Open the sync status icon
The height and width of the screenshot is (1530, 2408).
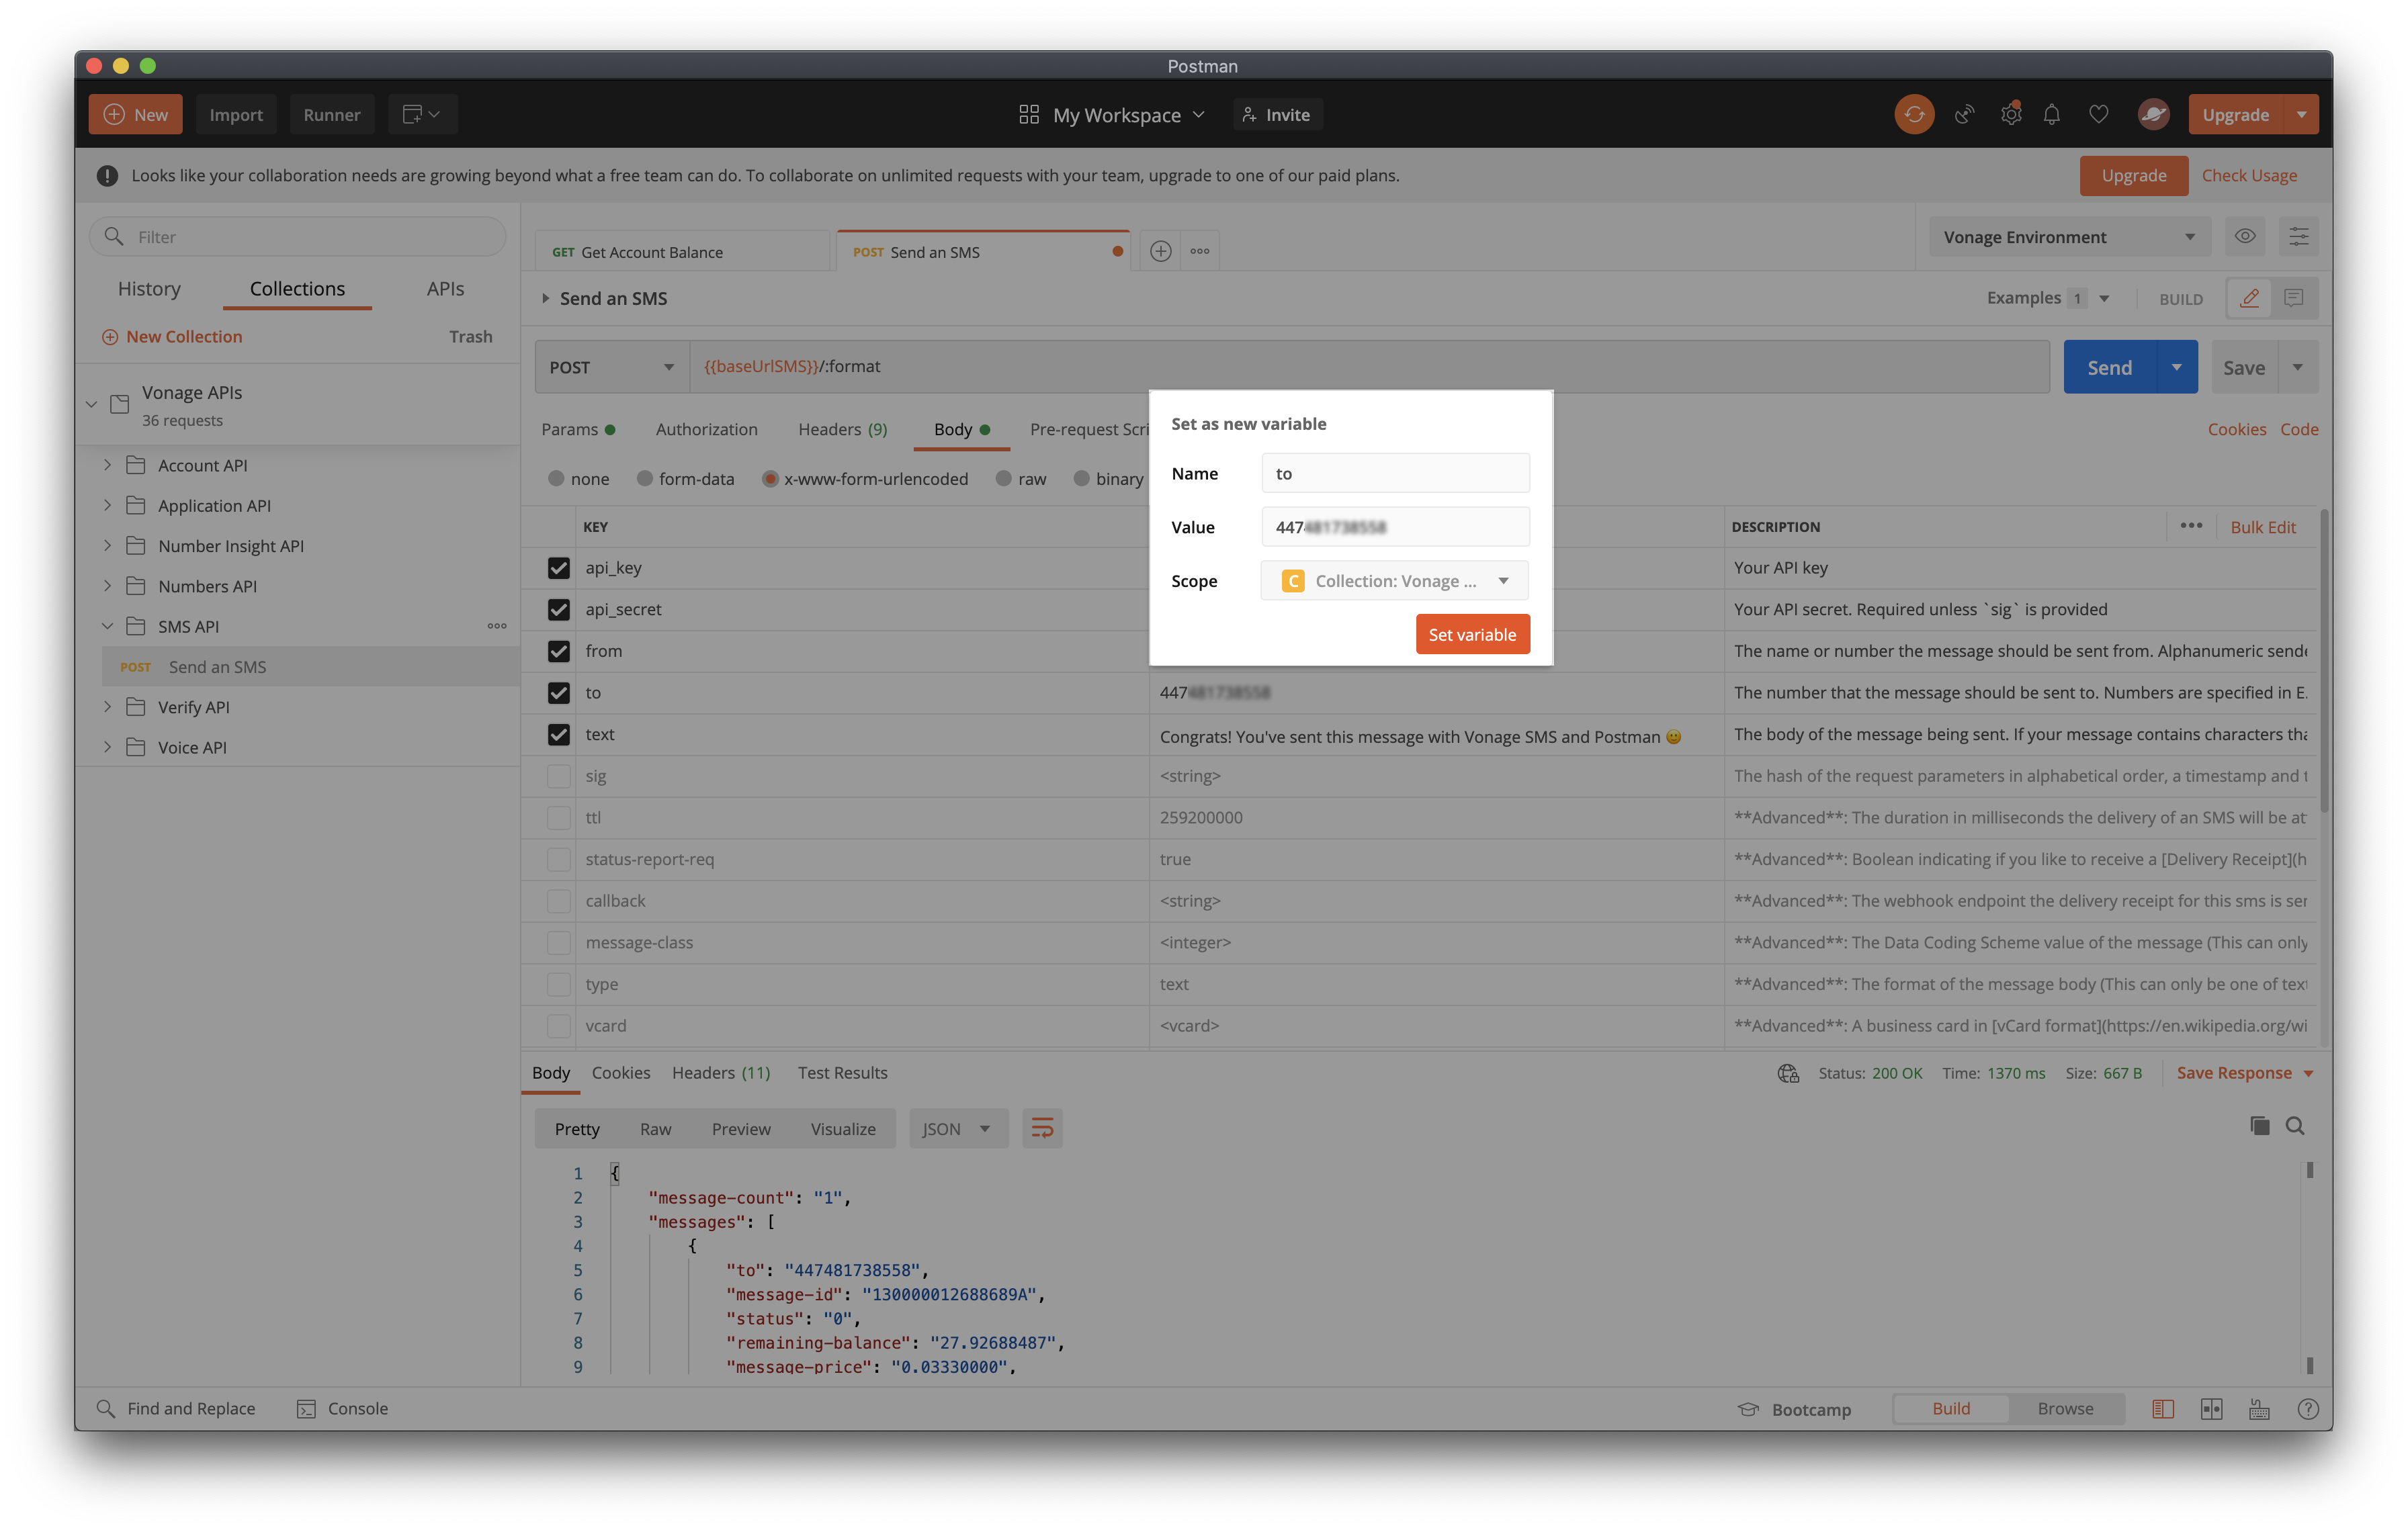(1914, 114)
